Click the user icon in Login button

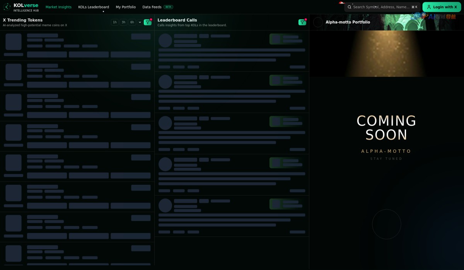429,7
